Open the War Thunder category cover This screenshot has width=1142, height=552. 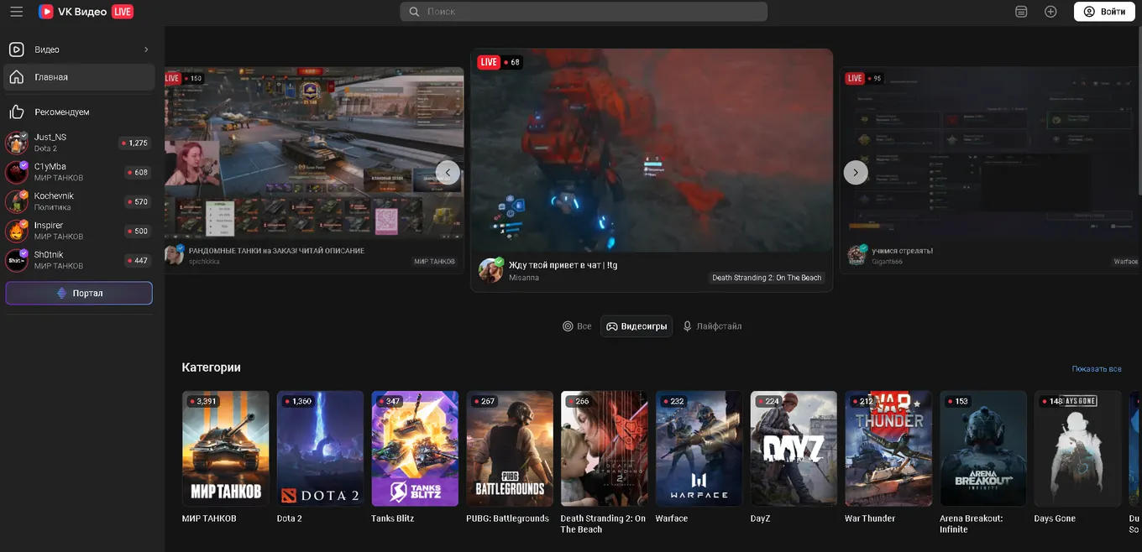[x=888, y=449]
